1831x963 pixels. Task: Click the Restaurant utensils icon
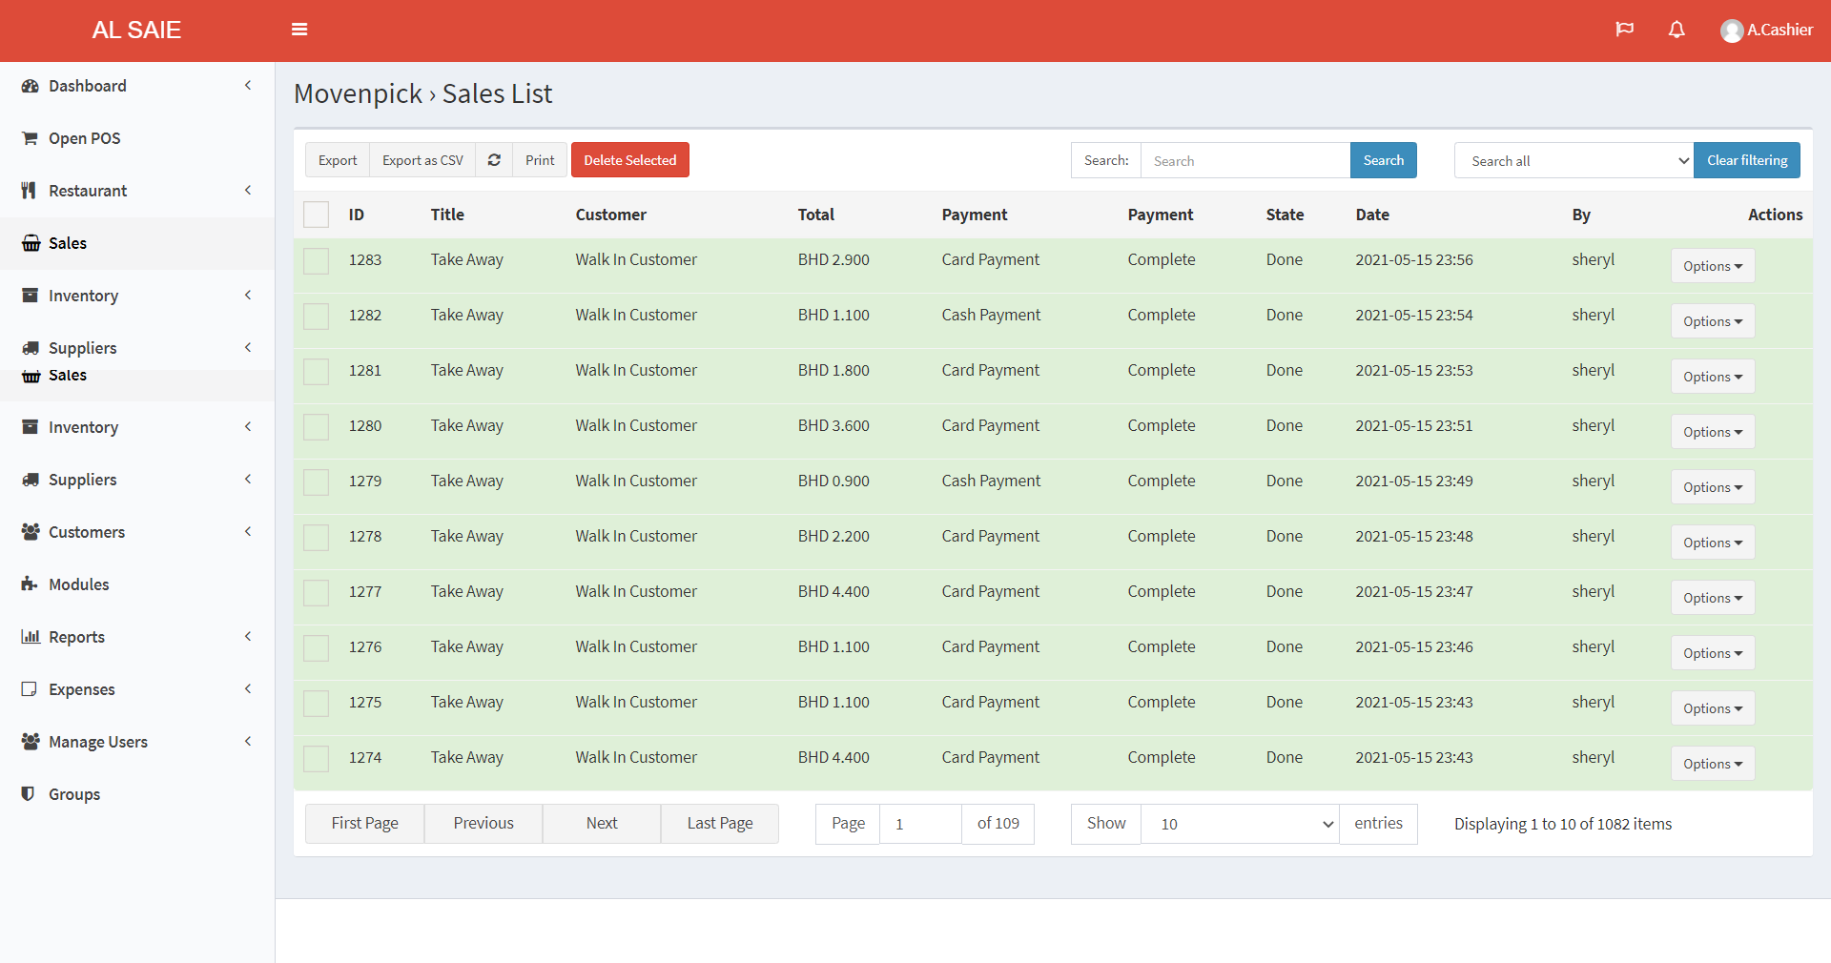pos(29,191)
